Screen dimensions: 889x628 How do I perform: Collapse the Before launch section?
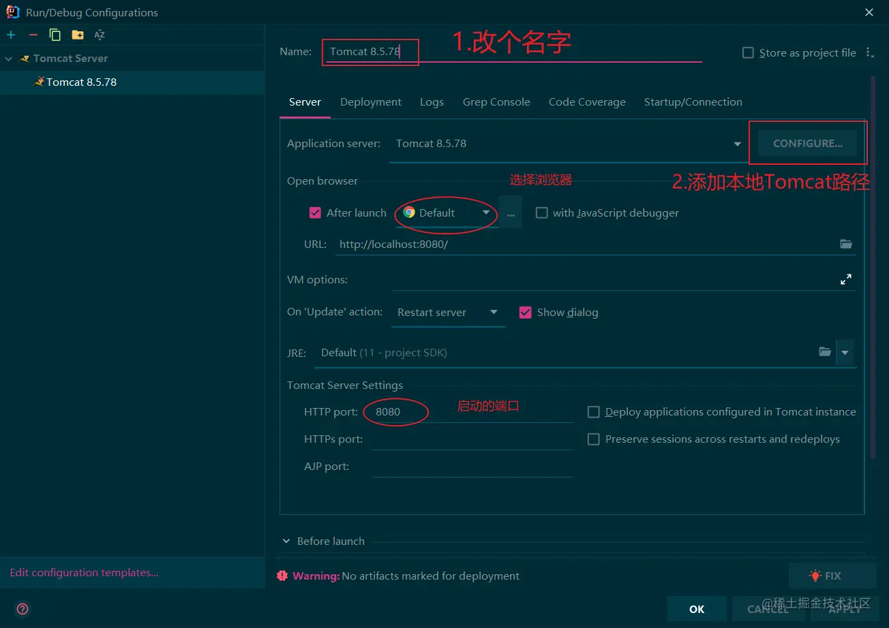point(286,541)
